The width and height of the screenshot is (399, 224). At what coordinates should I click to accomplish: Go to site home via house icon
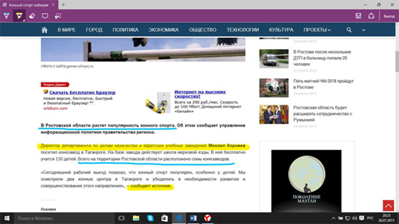[x=44, y=30]
